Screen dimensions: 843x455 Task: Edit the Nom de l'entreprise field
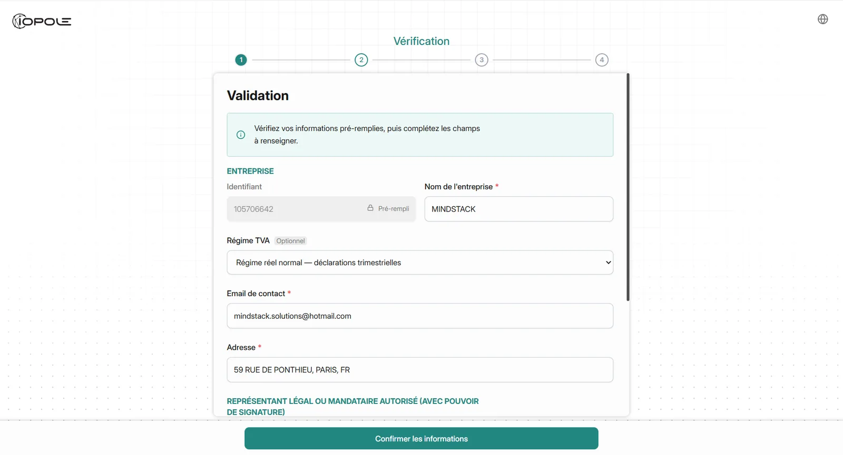[x=518, y=209]
